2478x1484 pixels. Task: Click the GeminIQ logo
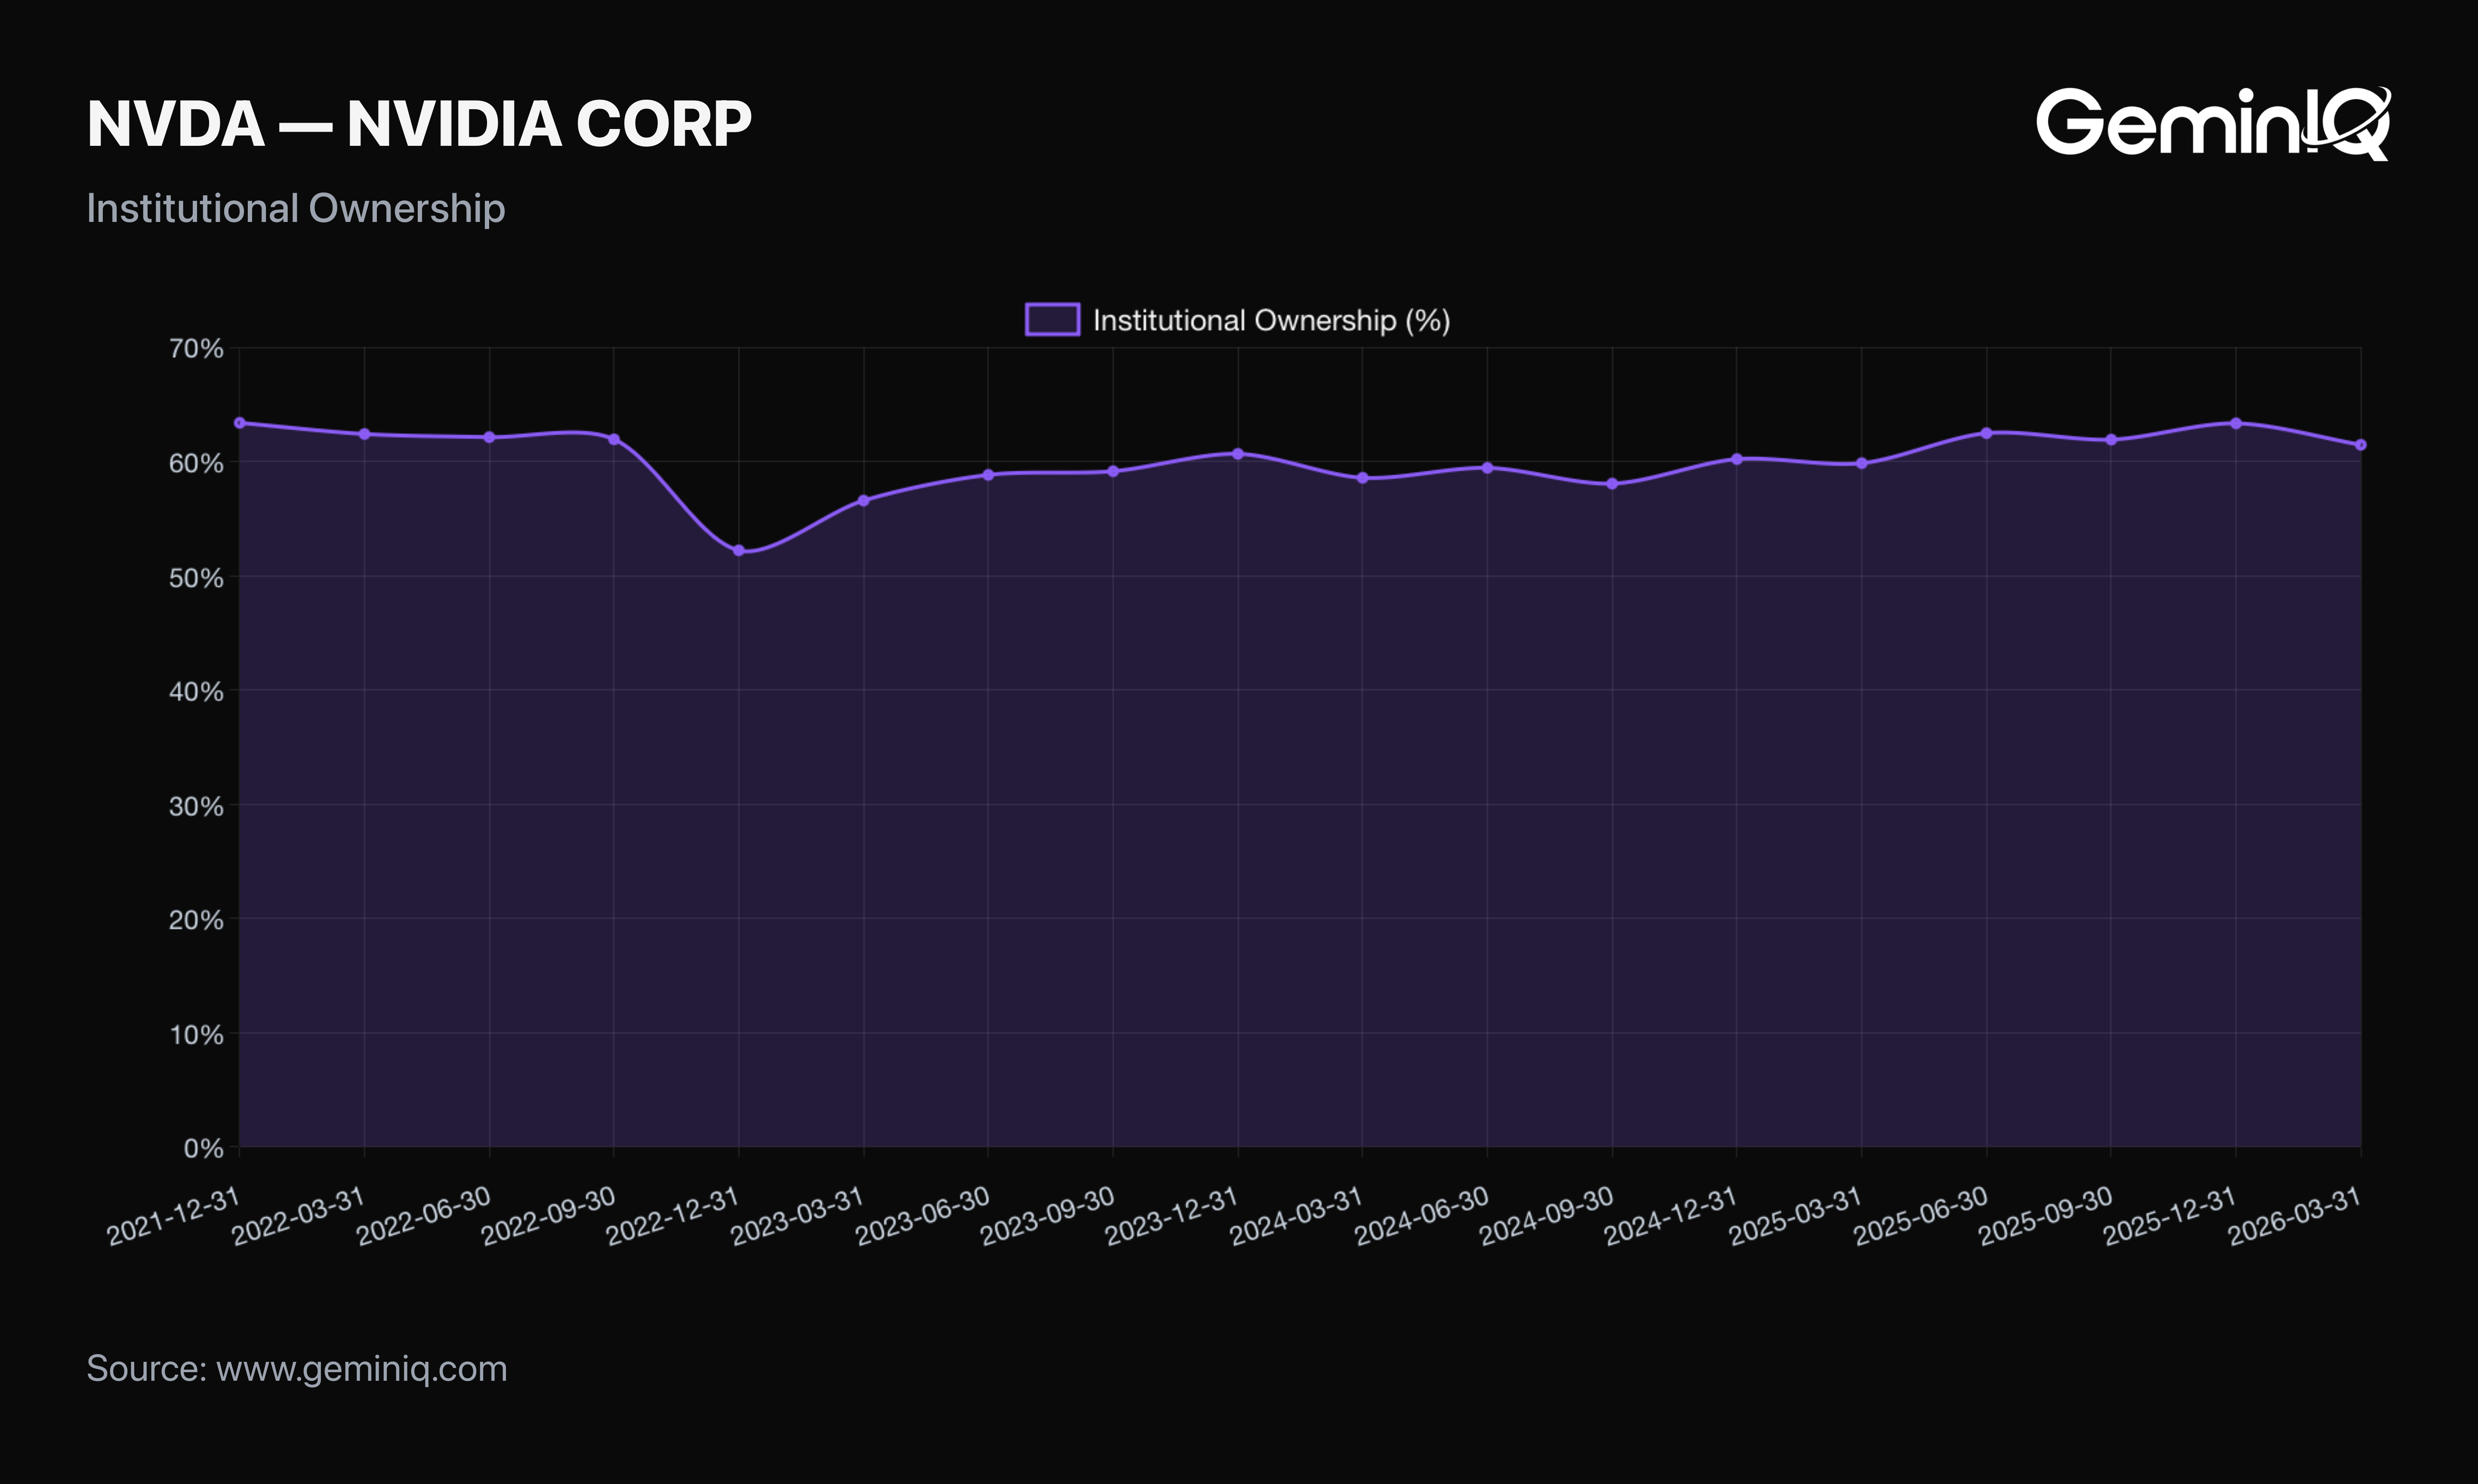pos(2213,123)
